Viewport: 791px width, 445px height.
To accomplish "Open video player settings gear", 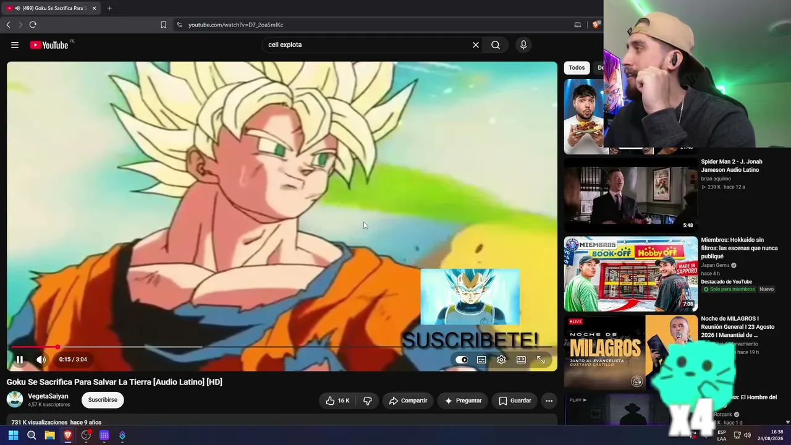I will (x=501, y=360).
